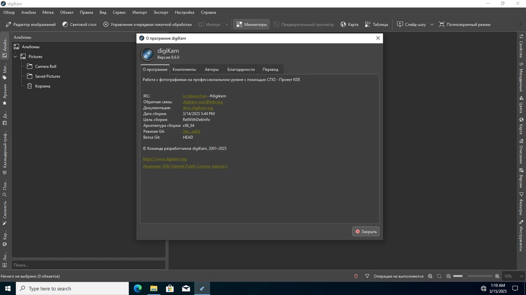
Task: Open the Описание right sidebar tab
Action: point(521,152)
